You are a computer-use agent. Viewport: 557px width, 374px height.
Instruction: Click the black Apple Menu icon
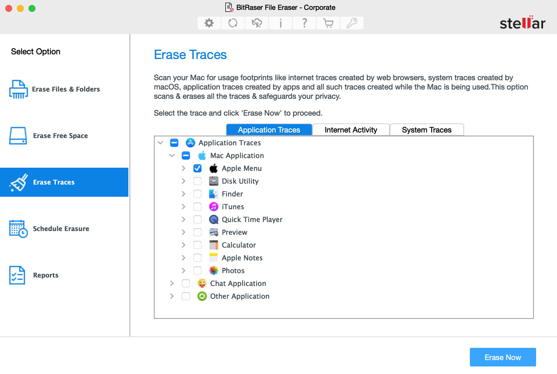point(213,168)
